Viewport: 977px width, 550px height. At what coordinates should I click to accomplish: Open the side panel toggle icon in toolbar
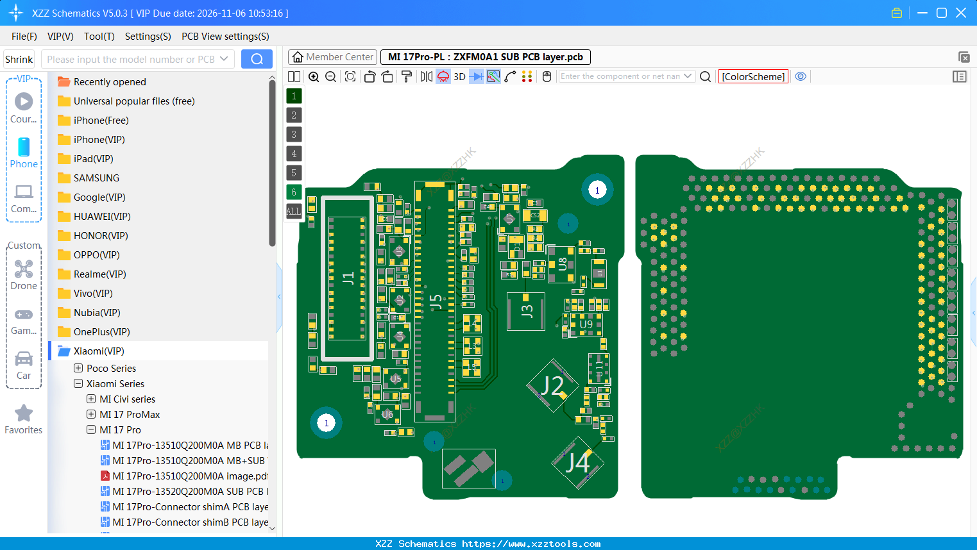pos(960,76)
